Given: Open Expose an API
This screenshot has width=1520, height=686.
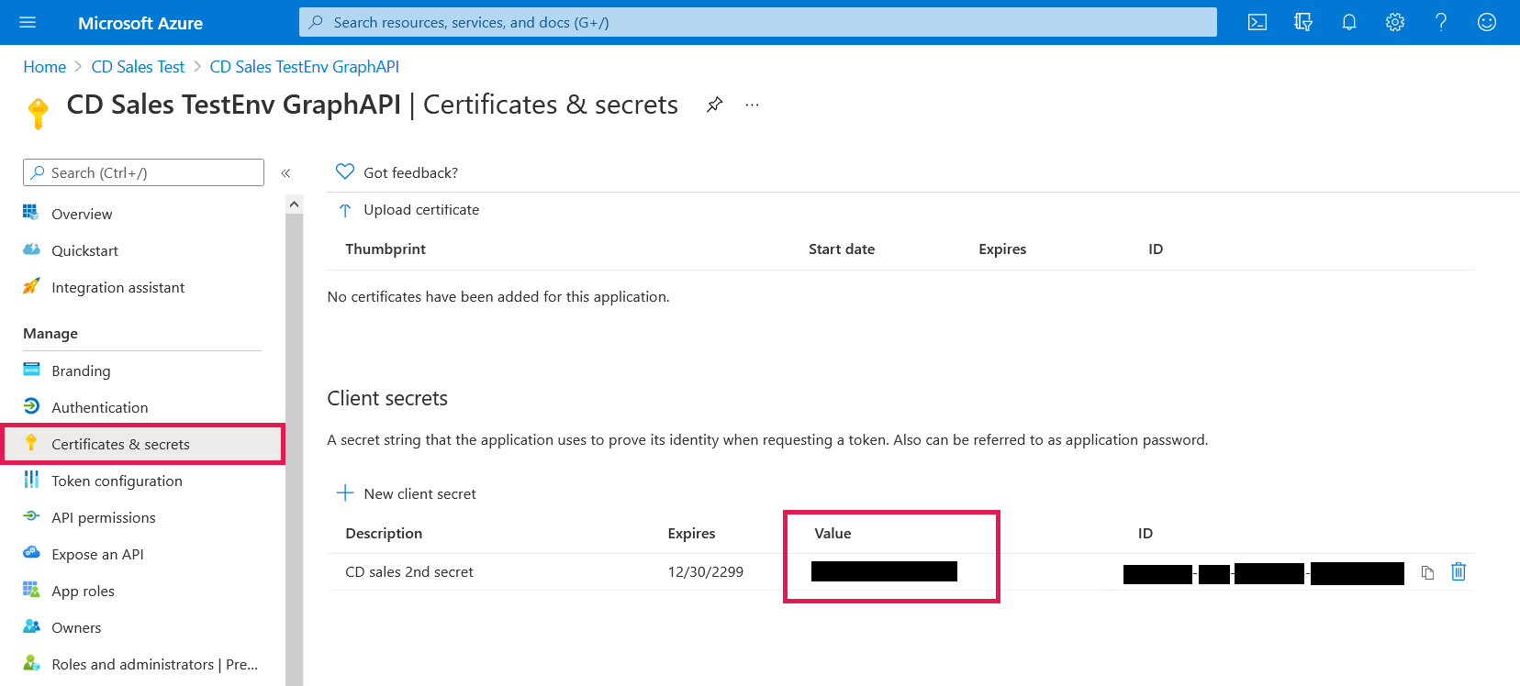Looking at the screenshot, I should click(x=97, y=554).
